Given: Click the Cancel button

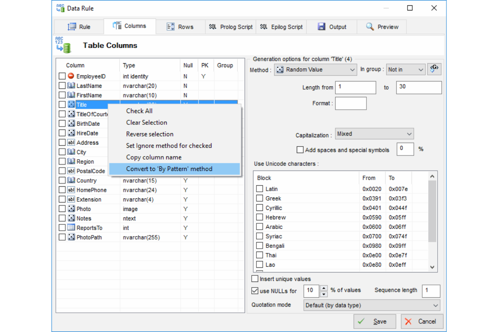Looking at the screenshot, I should [422, 321].
